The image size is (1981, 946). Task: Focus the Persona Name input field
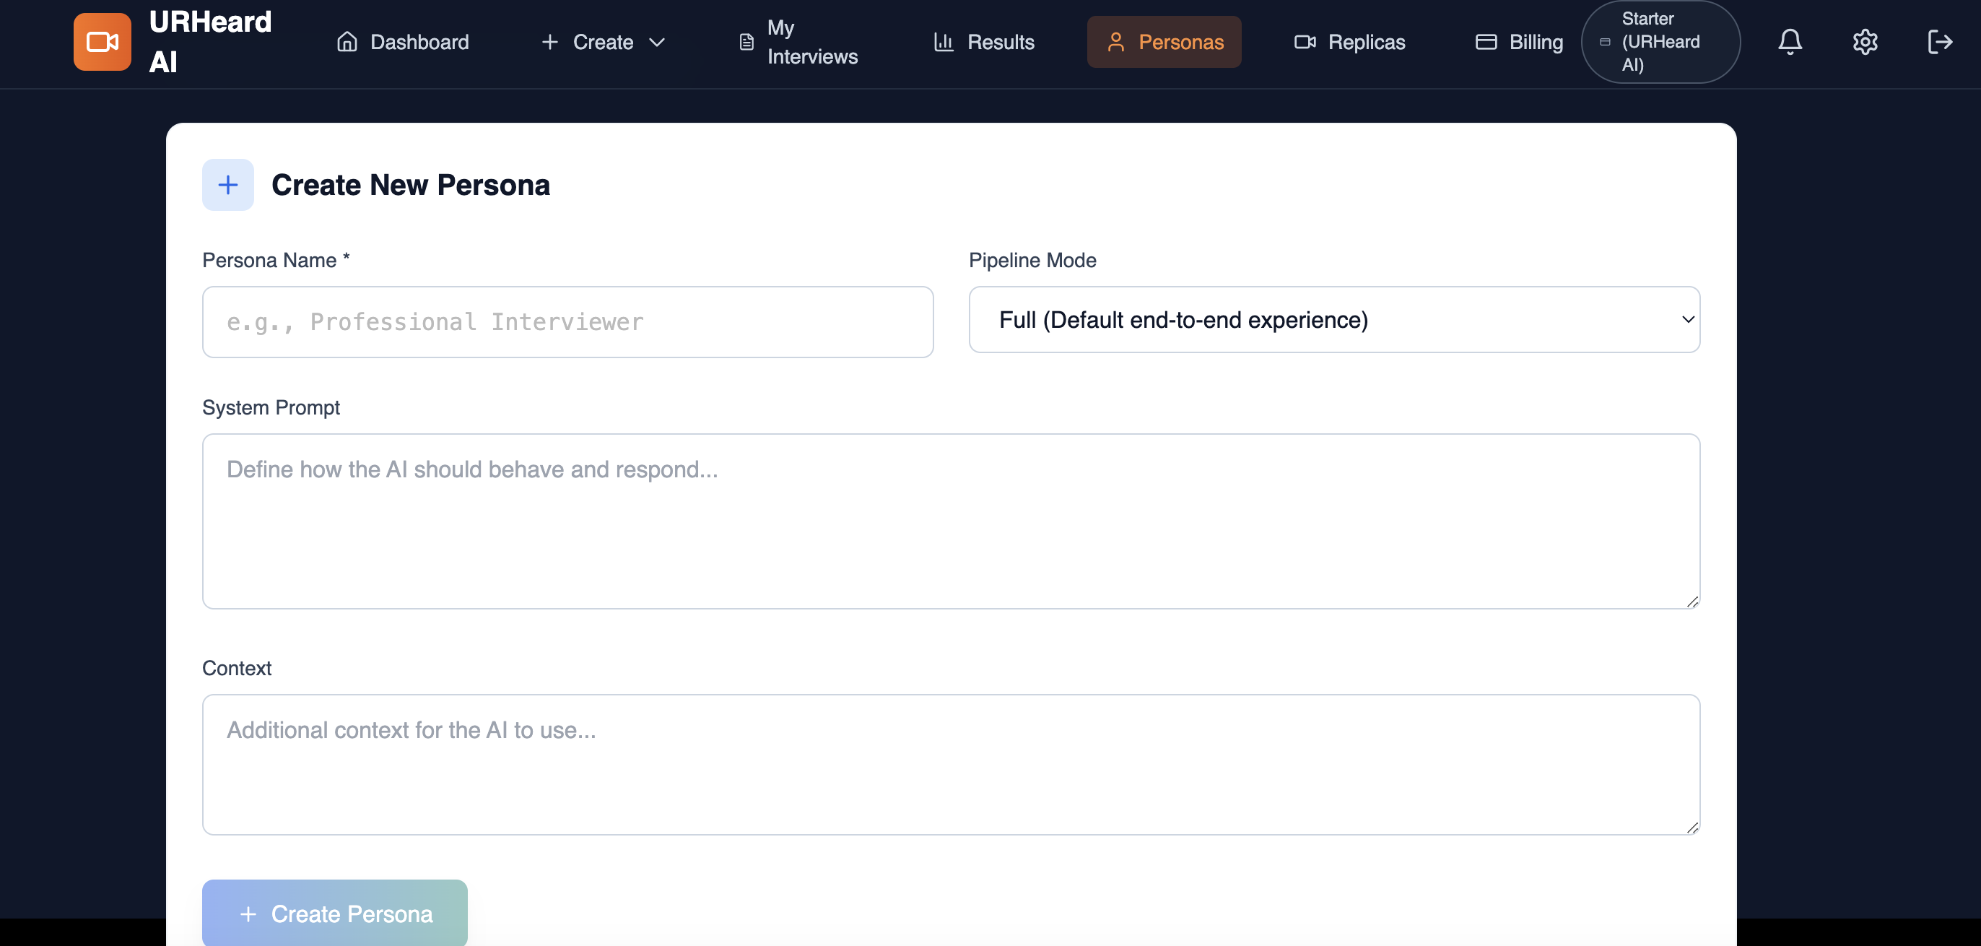pyautogui.click(x=567, y=322)
